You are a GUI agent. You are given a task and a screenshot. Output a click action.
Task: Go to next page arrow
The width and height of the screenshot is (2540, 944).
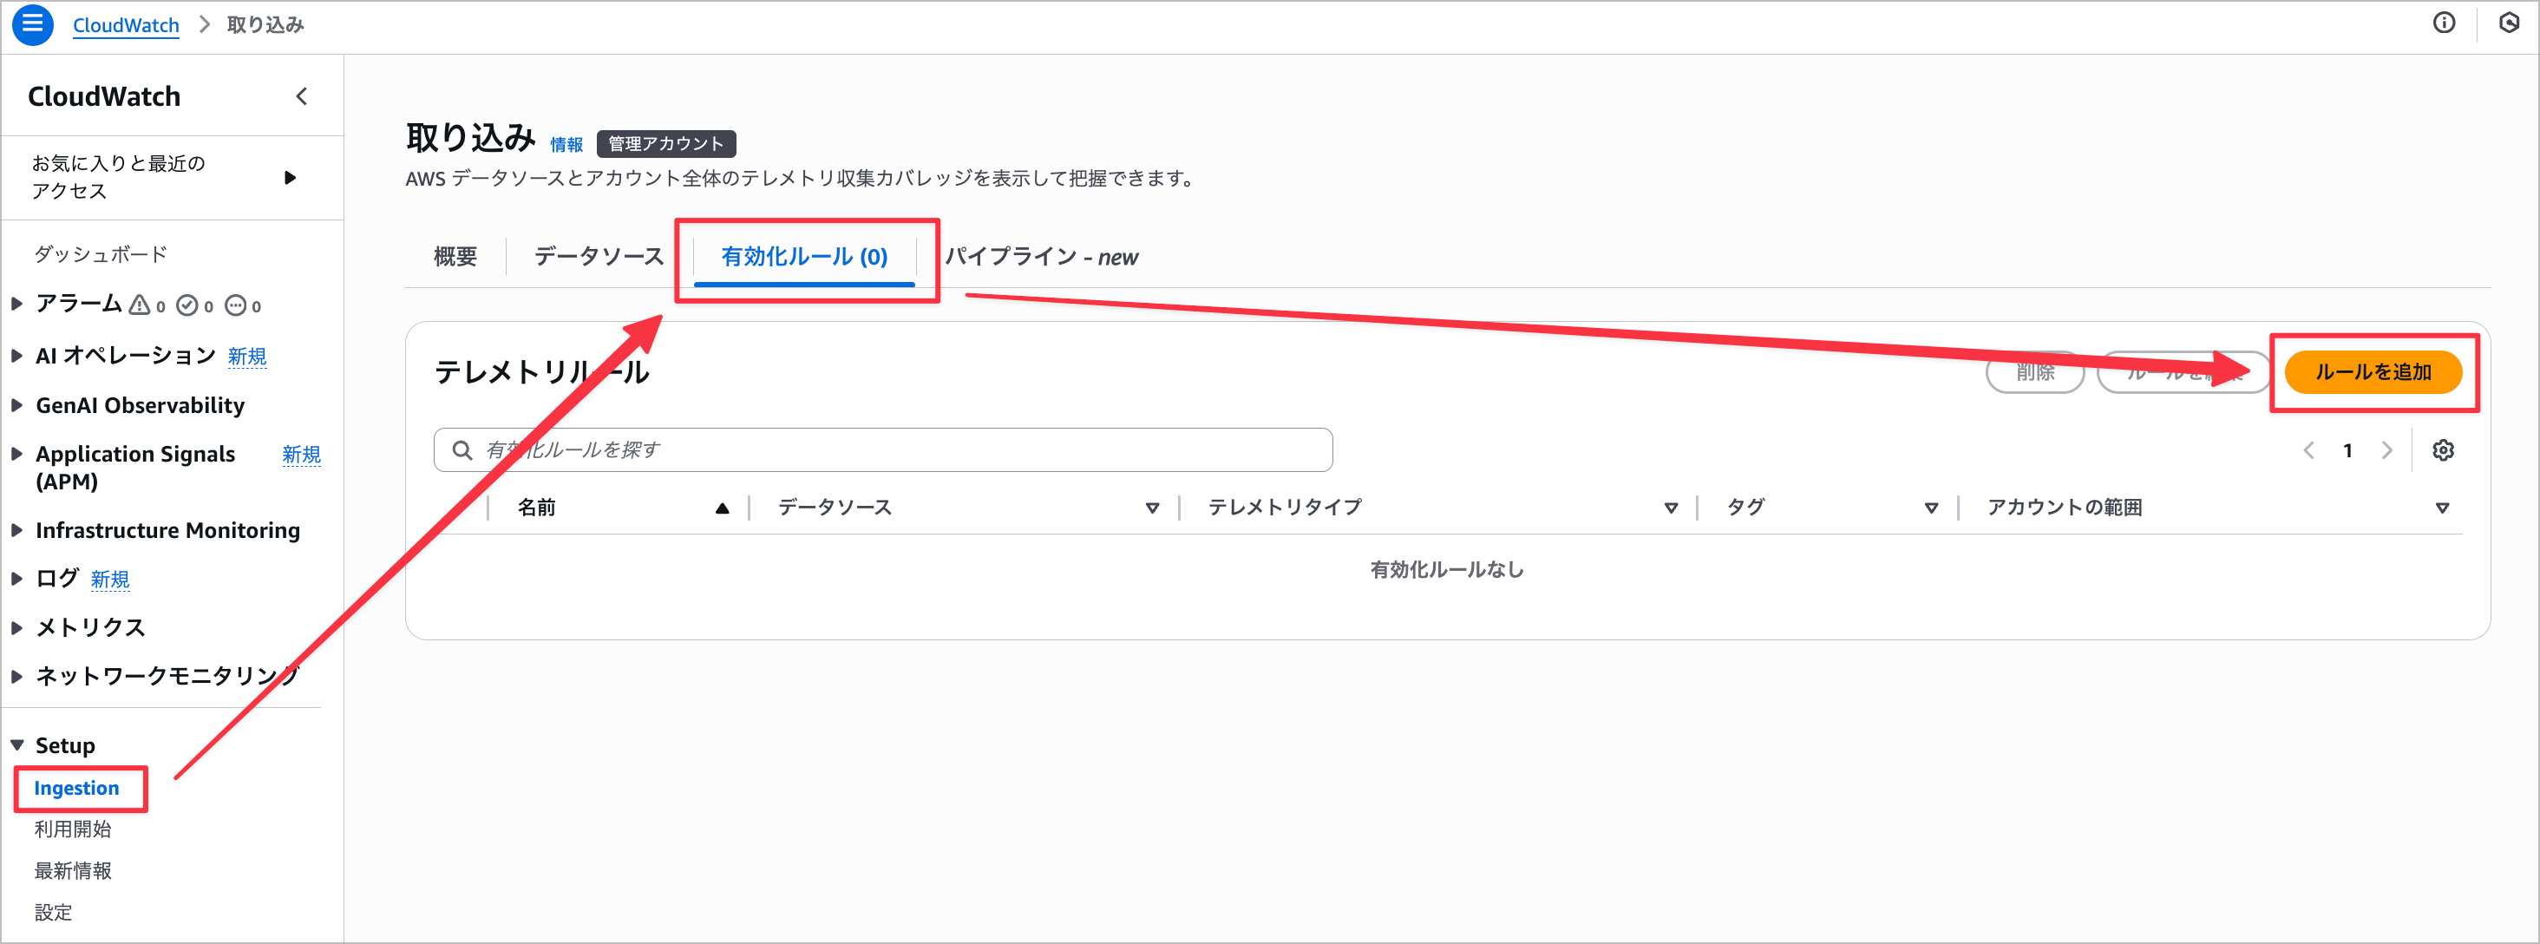pos(2387,449)
